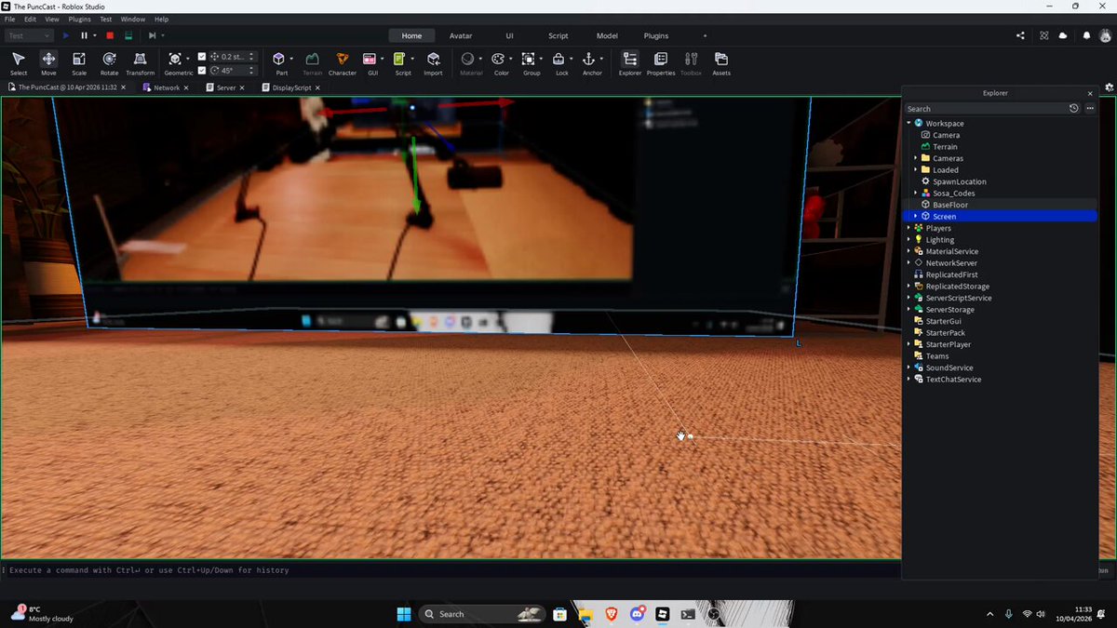Viewport: 1117px width, 628px height.
Task: Toggle the Explorer panel button
Action: point(630,63)
